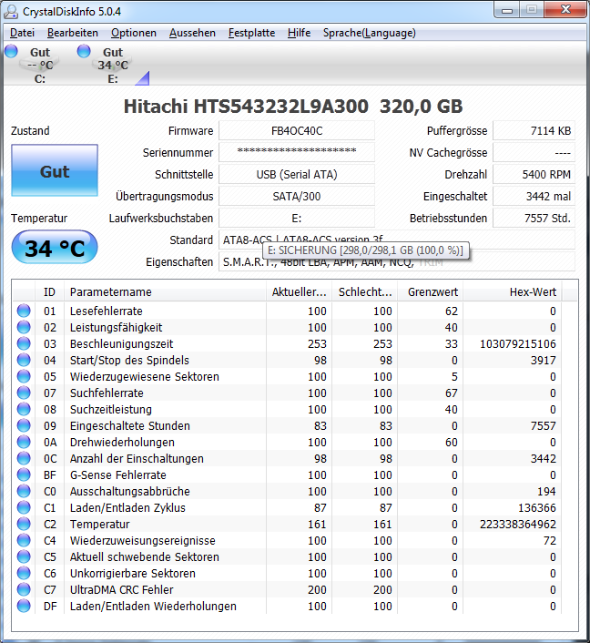This screenshot has height=643, width=590.
Task: Select the G-Sense Fehlerrate parameter name
Action: click(118, 475)
